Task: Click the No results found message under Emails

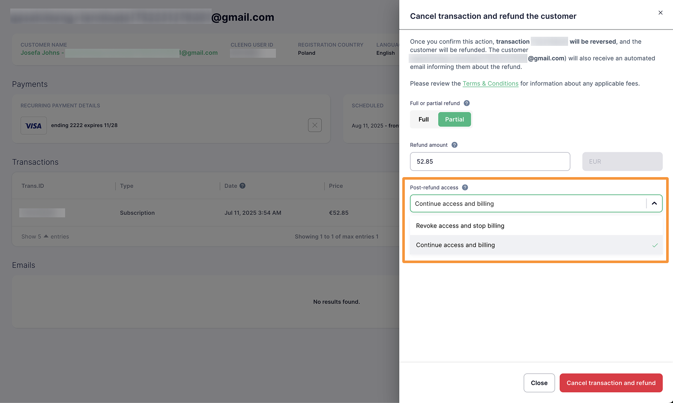Action: [336, 302]
